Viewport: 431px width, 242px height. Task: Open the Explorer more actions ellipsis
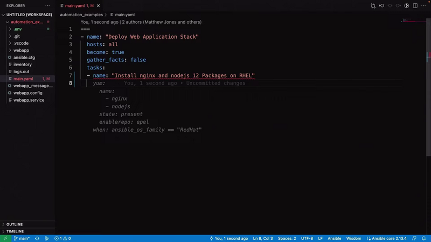(x=47, y=5)
